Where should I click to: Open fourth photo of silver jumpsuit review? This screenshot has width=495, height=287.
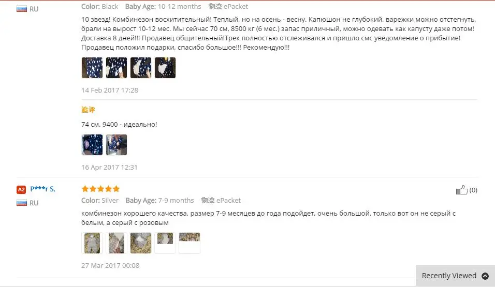[x=165, y=243]
